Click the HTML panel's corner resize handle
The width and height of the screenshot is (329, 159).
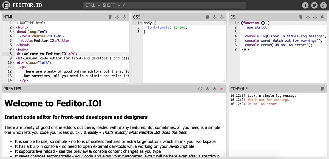pos(127,81)
